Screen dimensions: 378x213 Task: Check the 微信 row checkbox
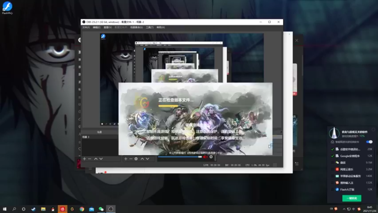(x=333, y=163)
